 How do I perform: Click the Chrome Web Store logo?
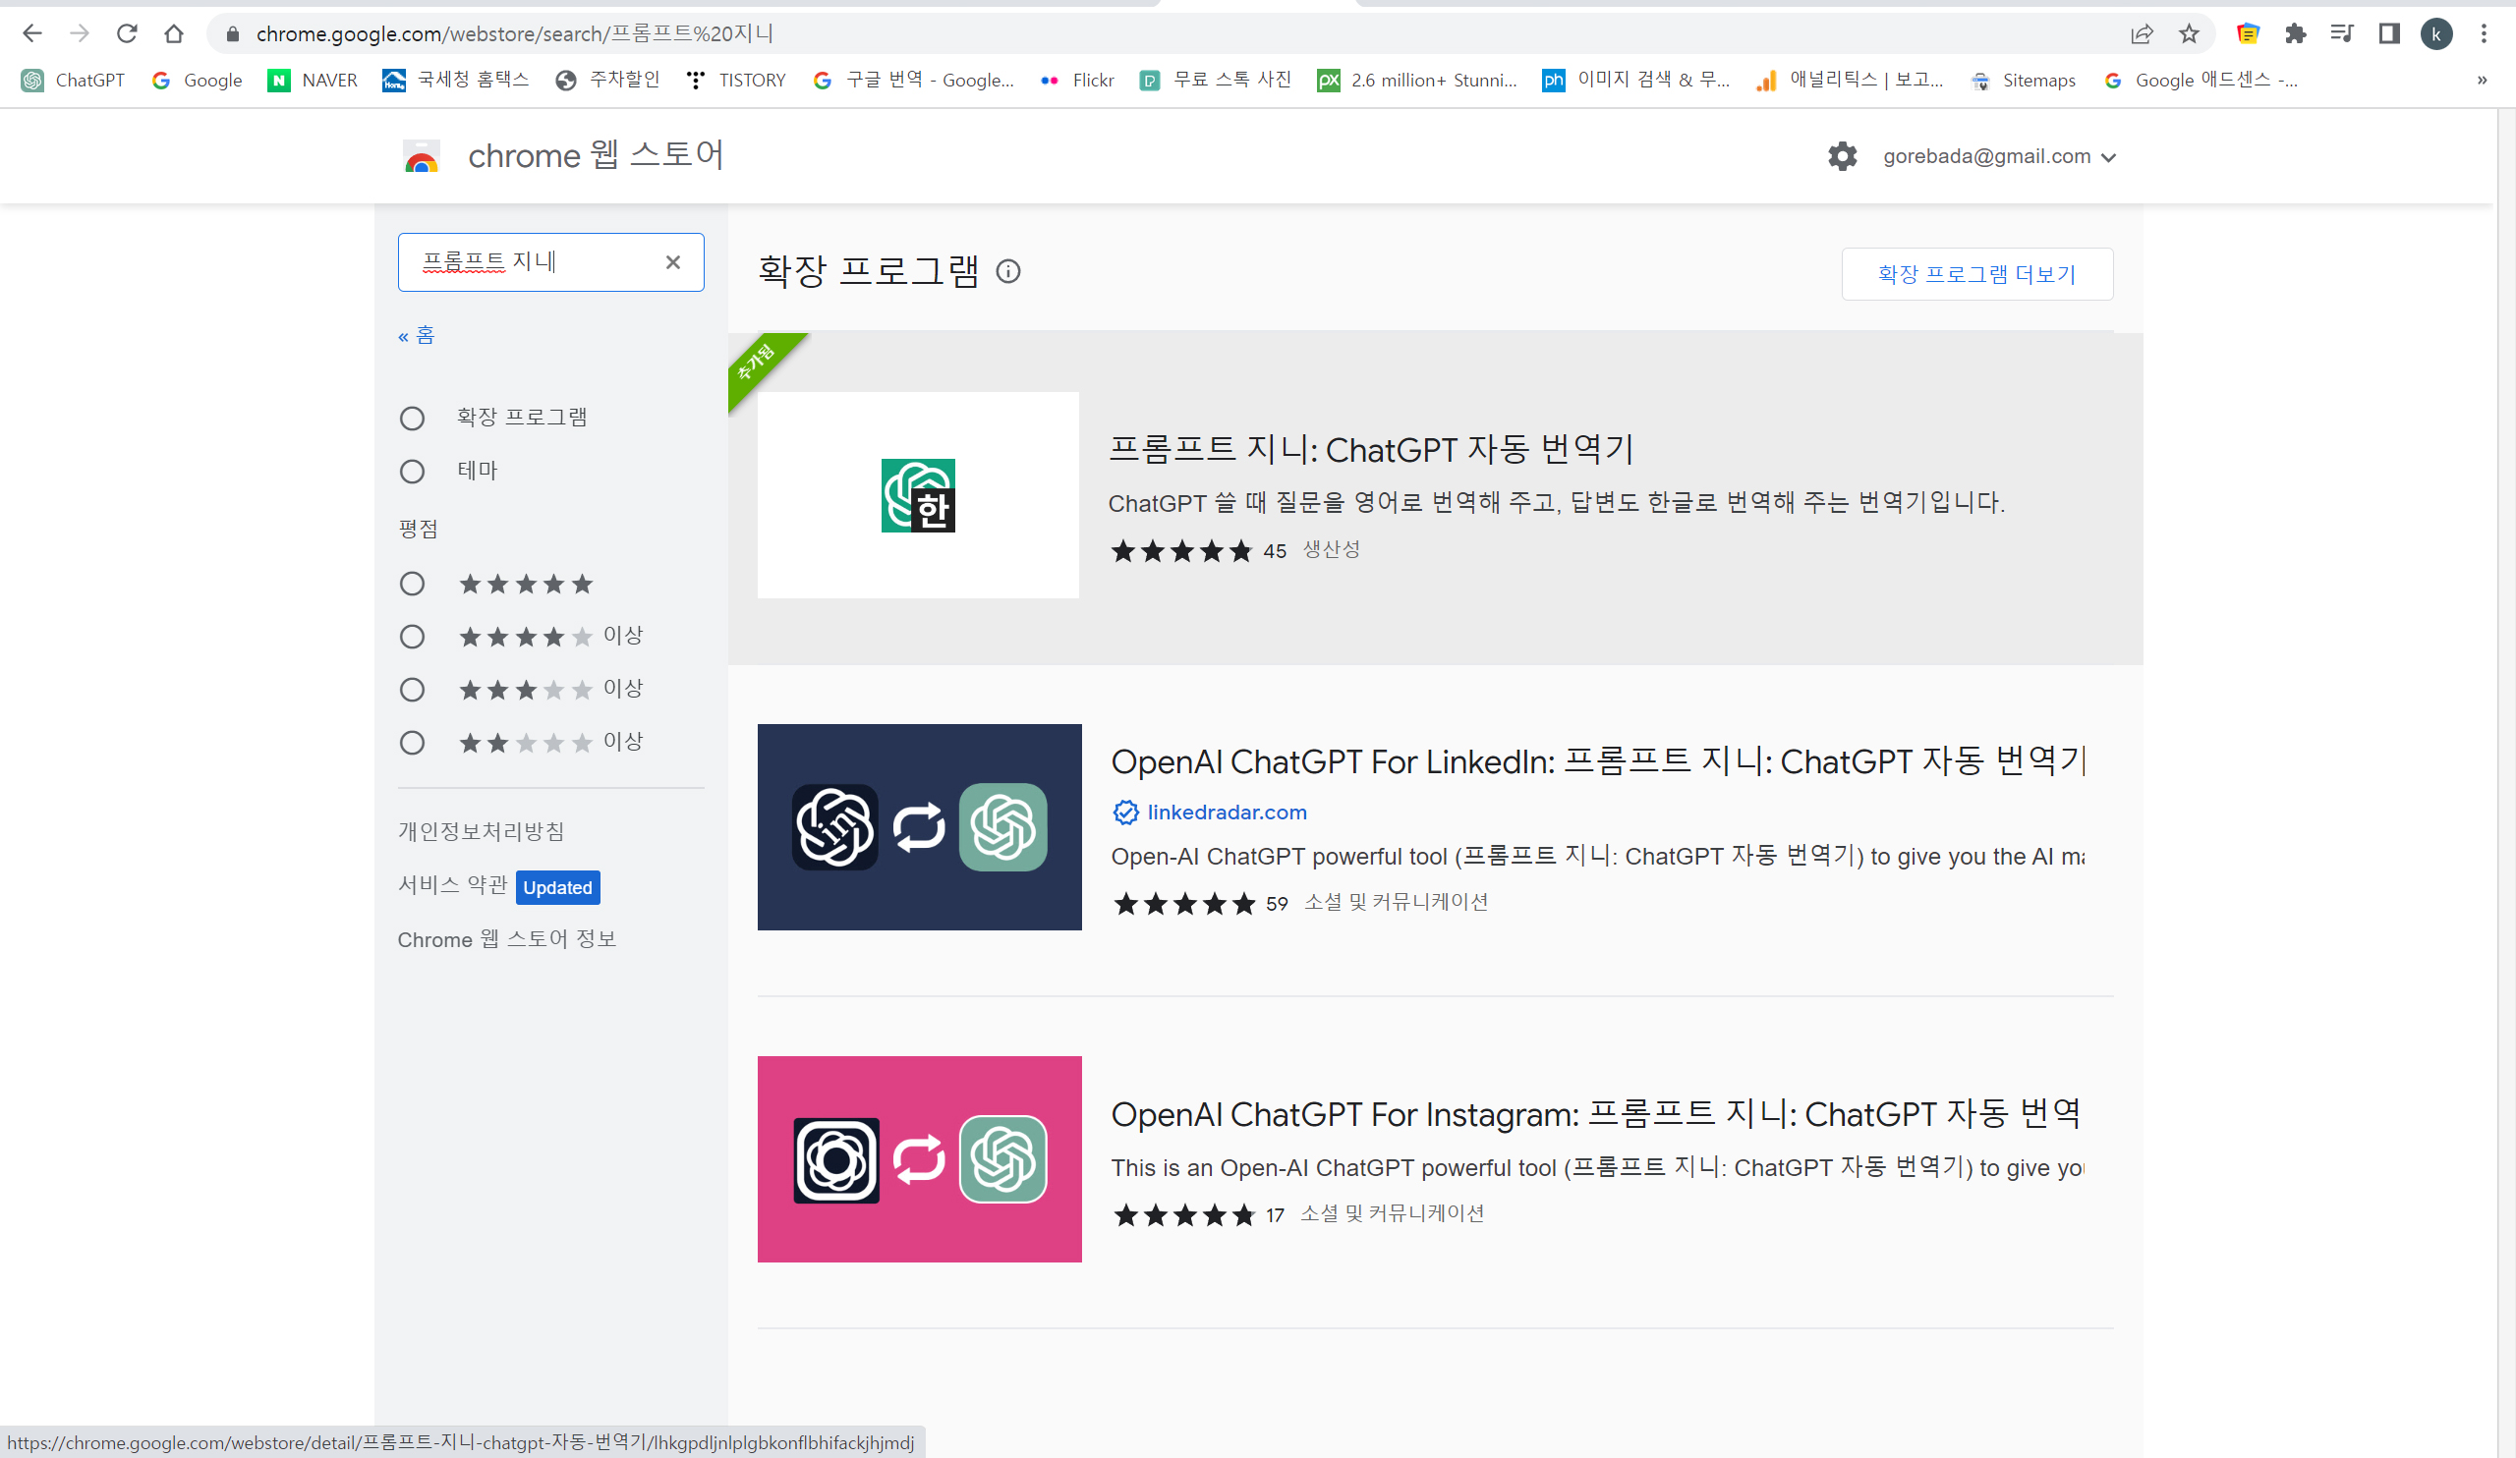pos(422,155)
